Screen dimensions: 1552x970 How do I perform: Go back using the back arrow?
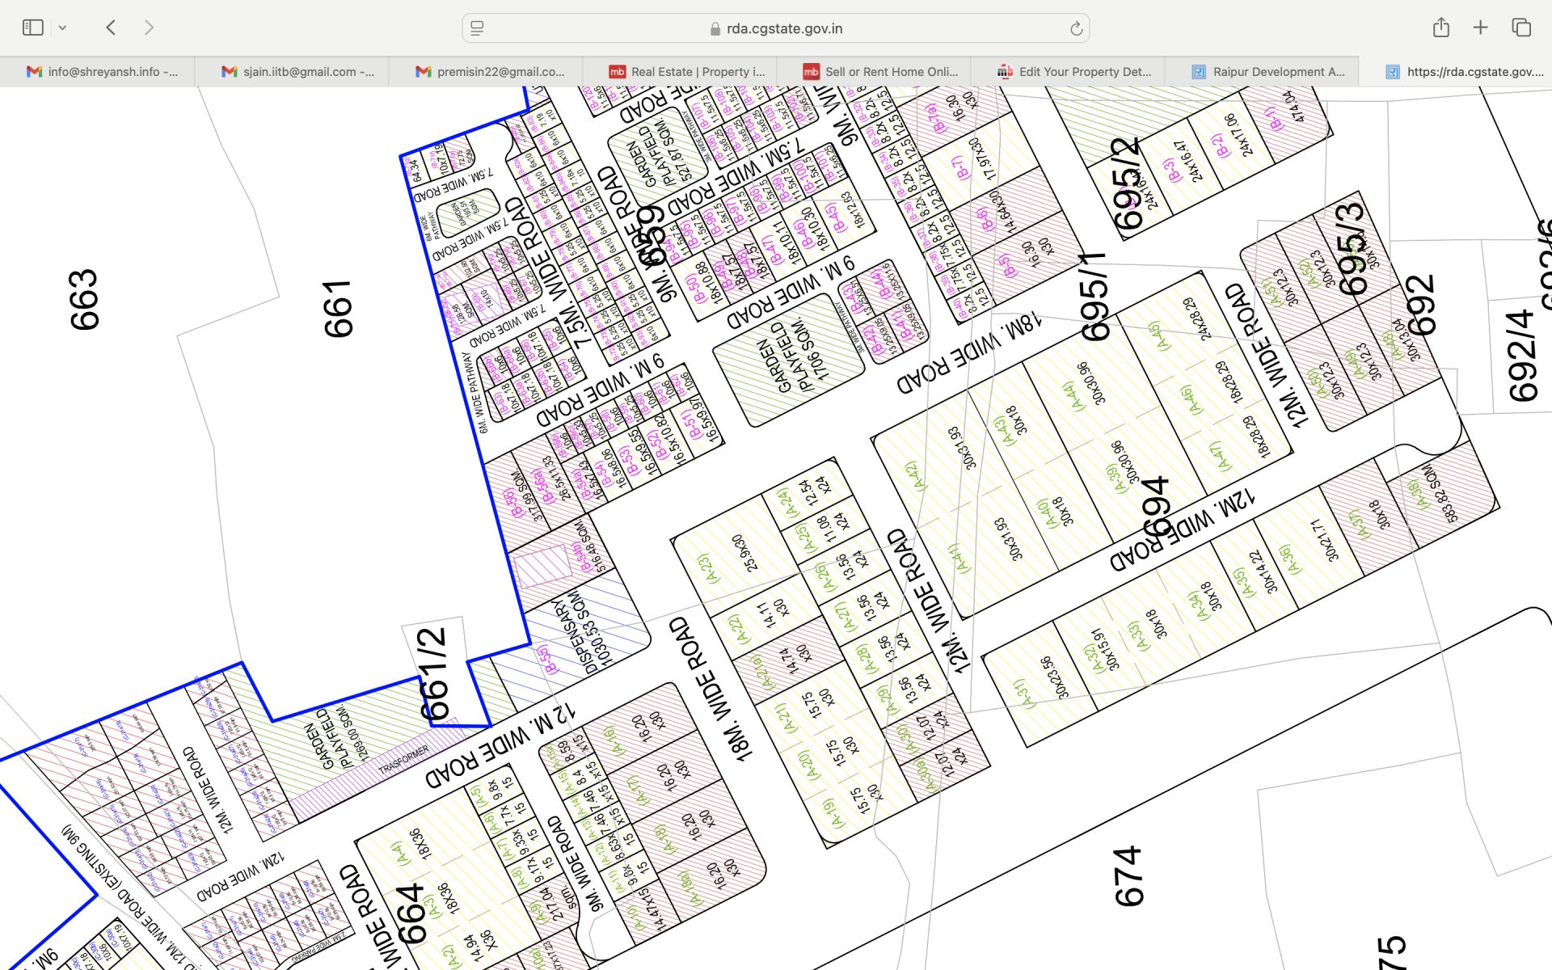click(112, 27)
